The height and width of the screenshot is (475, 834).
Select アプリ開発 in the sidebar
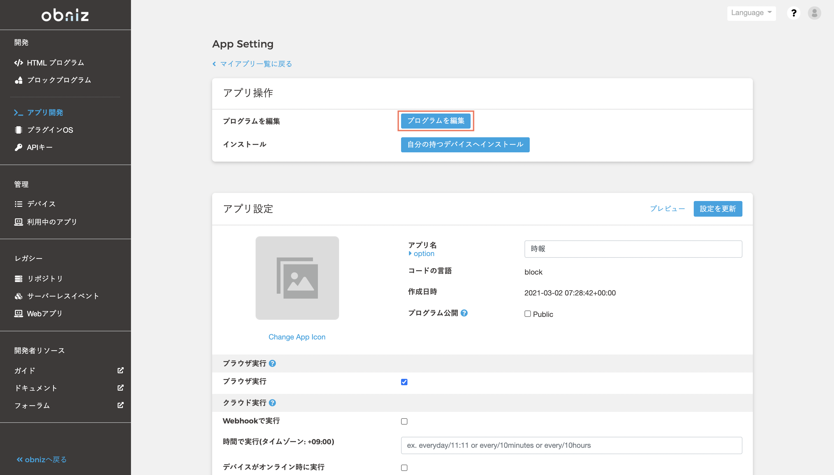tap(46, 113)
